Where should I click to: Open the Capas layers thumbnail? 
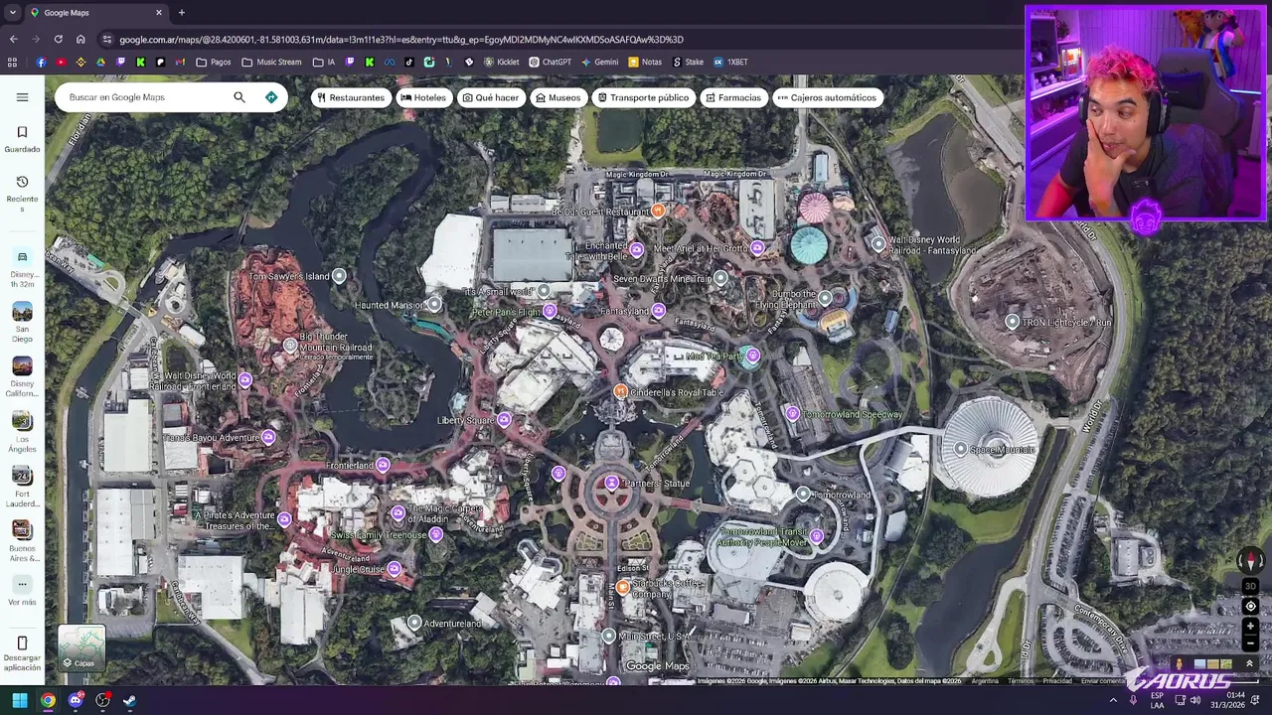click(x=81, y=647)
